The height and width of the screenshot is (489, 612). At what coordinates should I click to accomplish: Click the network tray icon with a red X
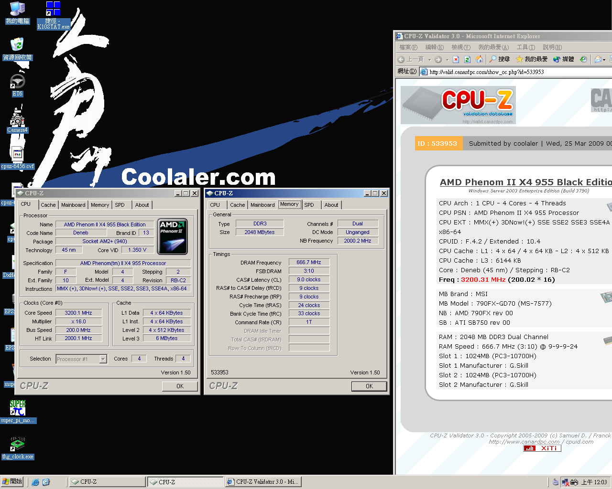pos(565,482)
